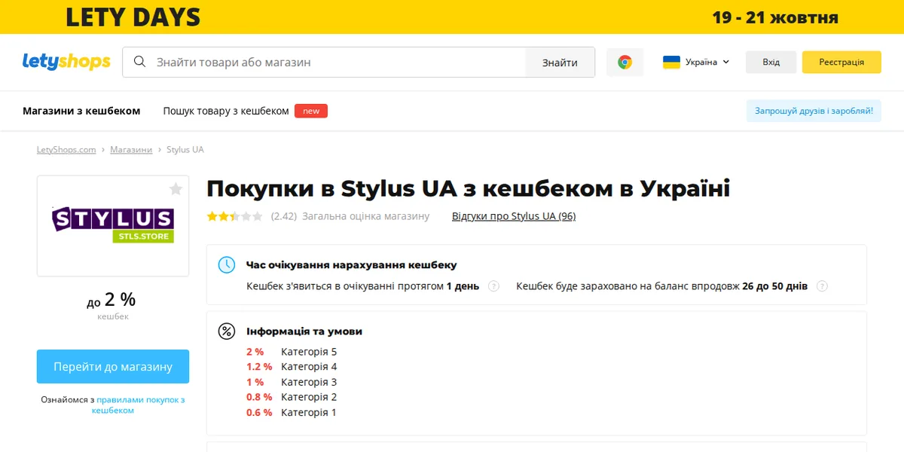Click the Знайти search button
904x452 pixels.
[x=560, y=63]
